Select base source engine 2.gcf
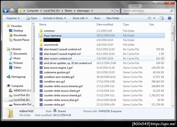Viewport: 177px width, 127px height. pyautogui.click(x=101, y=68)
